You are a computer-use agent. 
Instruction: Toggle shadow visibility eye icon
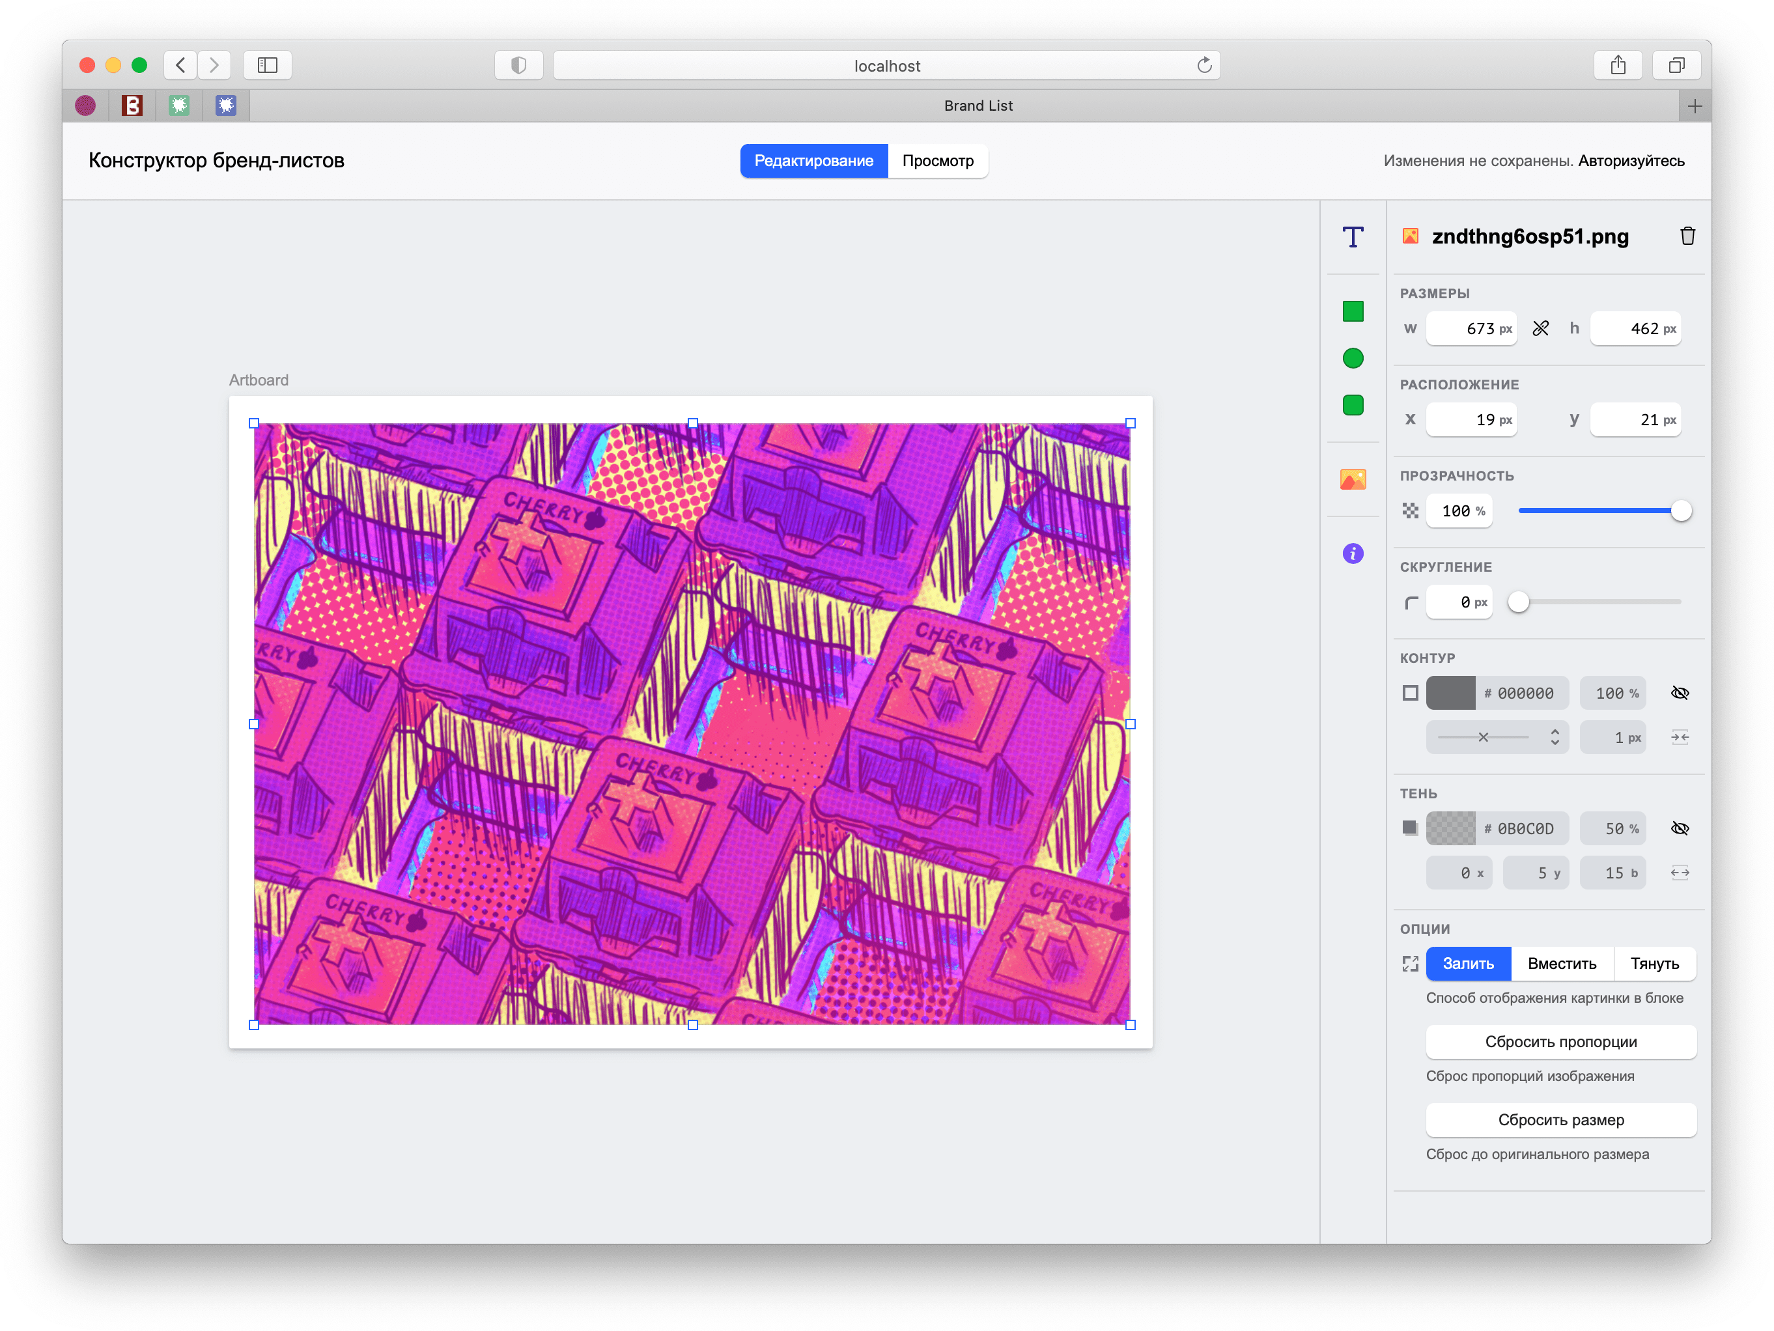coord(1680,828)
